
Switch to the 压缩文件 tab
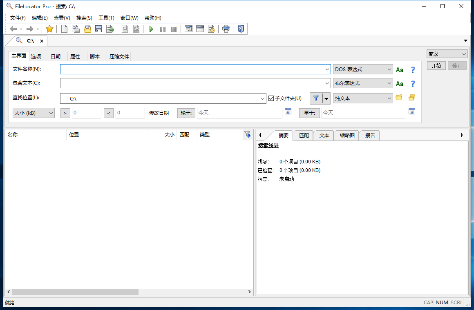[x=119, y=56]
